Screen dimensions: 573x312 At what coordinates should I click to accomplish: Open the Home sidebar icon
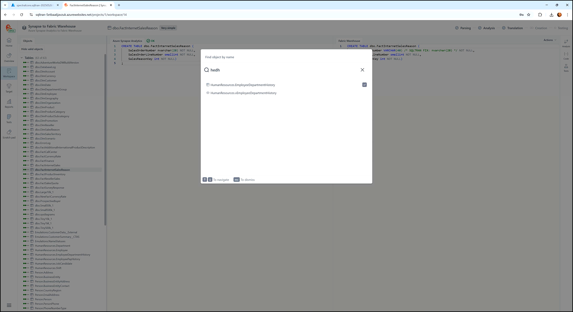point(9,42)
